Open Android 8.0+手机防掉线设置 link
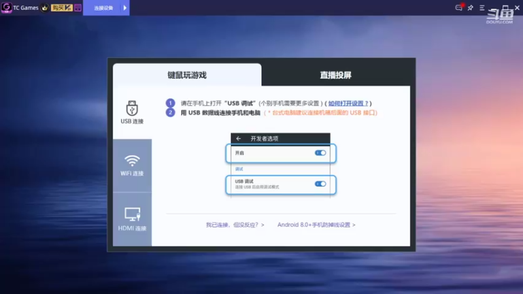Image resolution: width=523 pixels, height=294 pixels. pyautogui.click(x=316, y=225)
